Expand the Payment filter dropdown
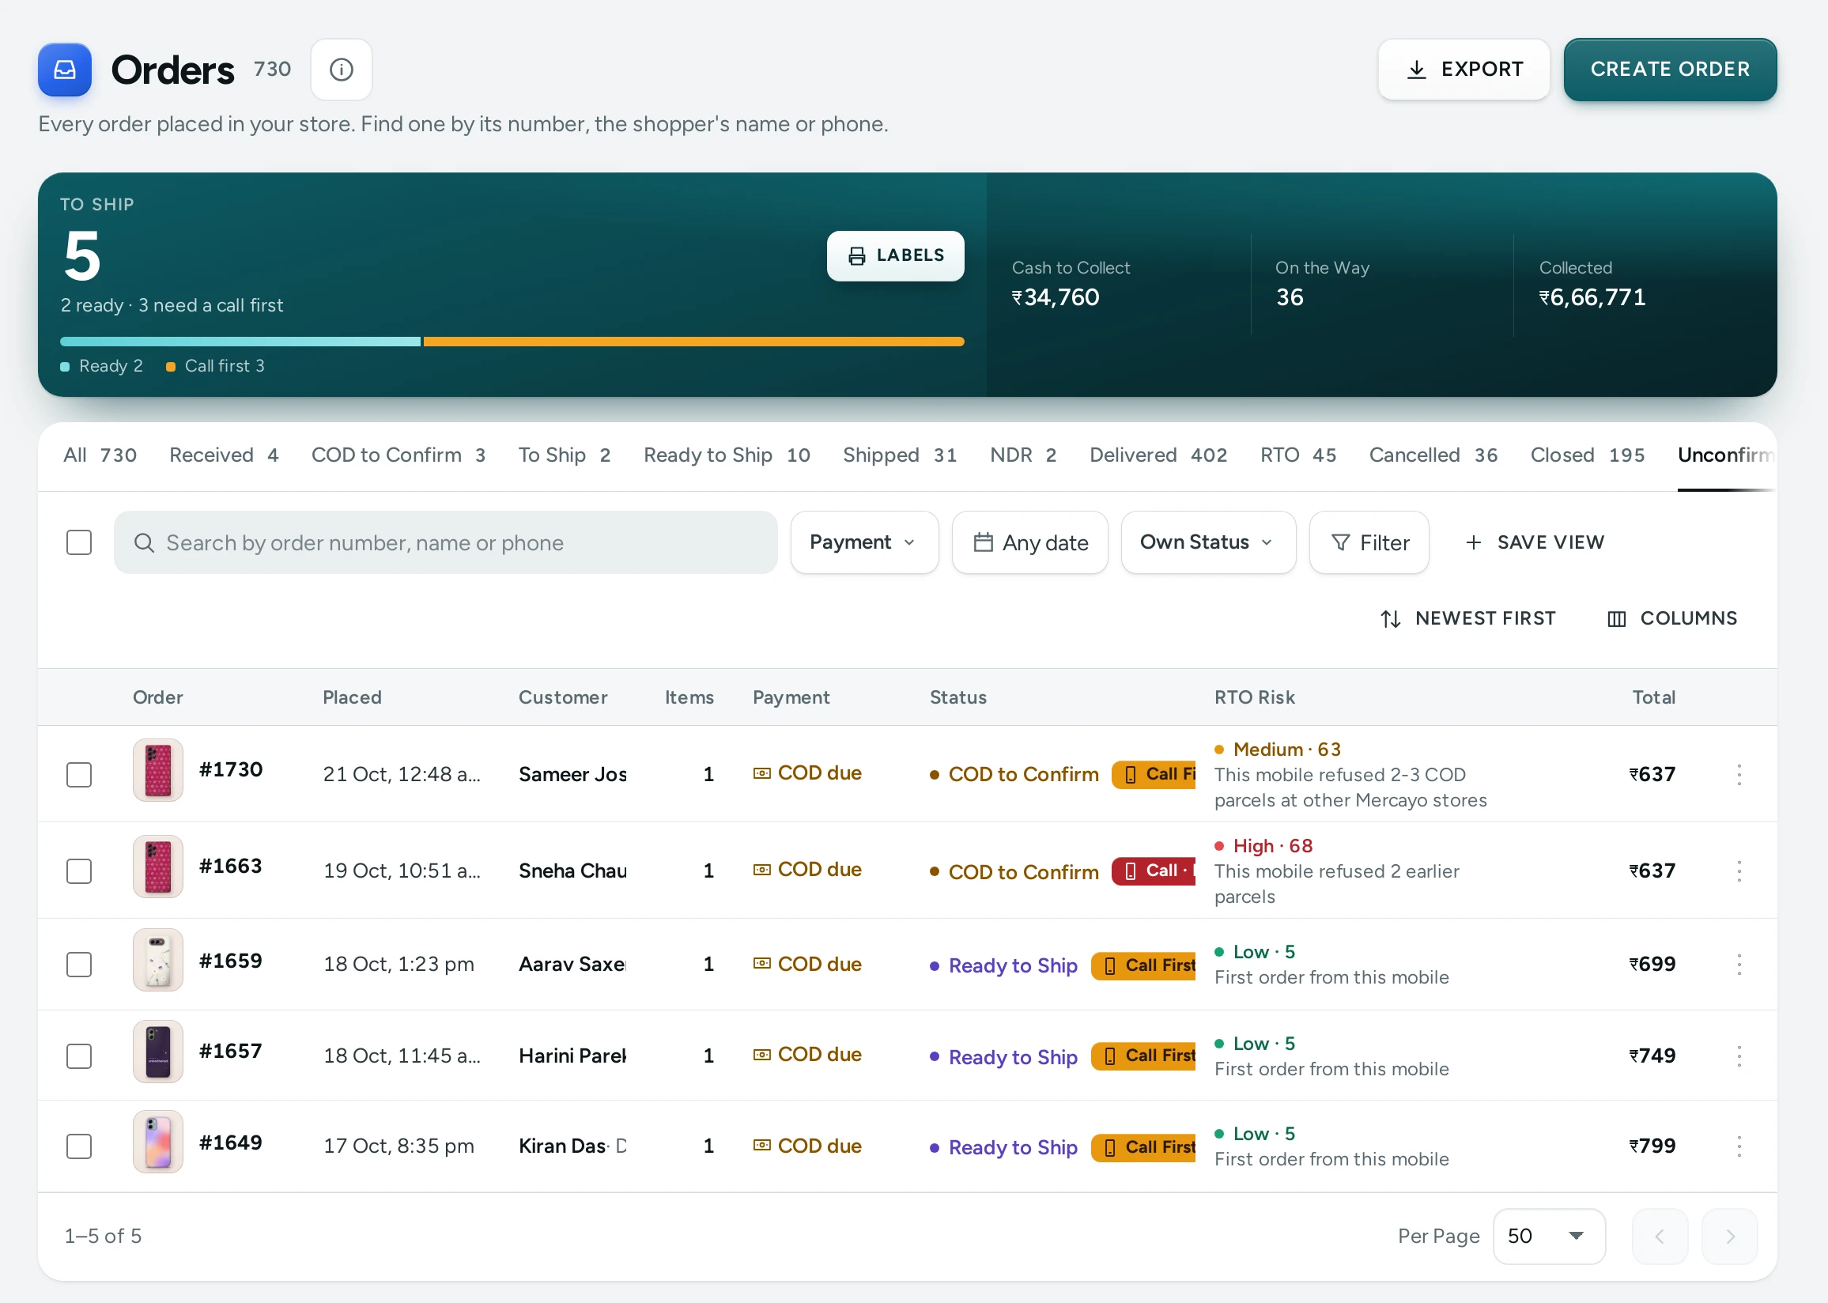 click(864, 542)
